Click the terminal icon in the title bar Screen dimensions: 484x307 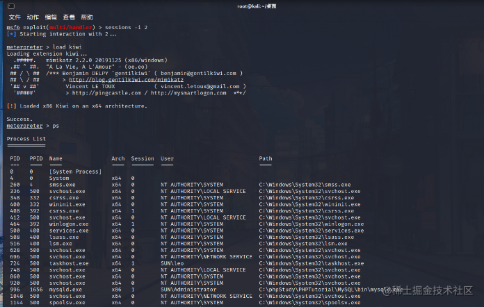[x=11, y=6]
